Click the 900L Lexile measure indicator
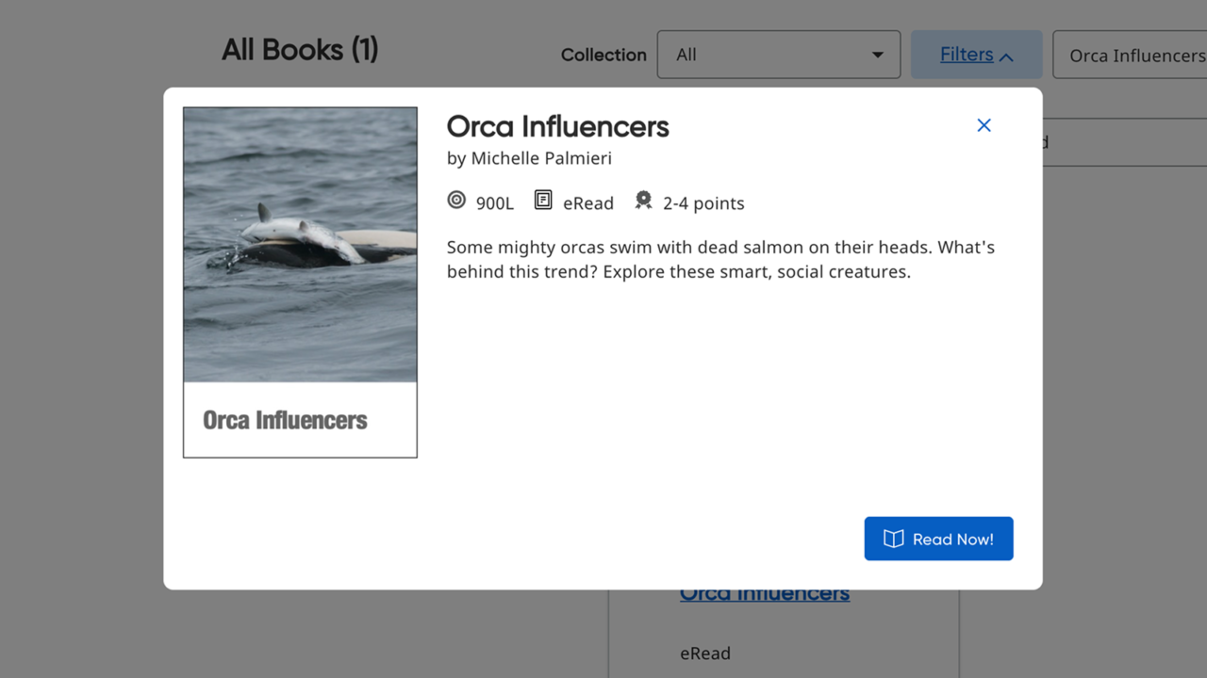1207x678 pixels. tap(494, 202)
